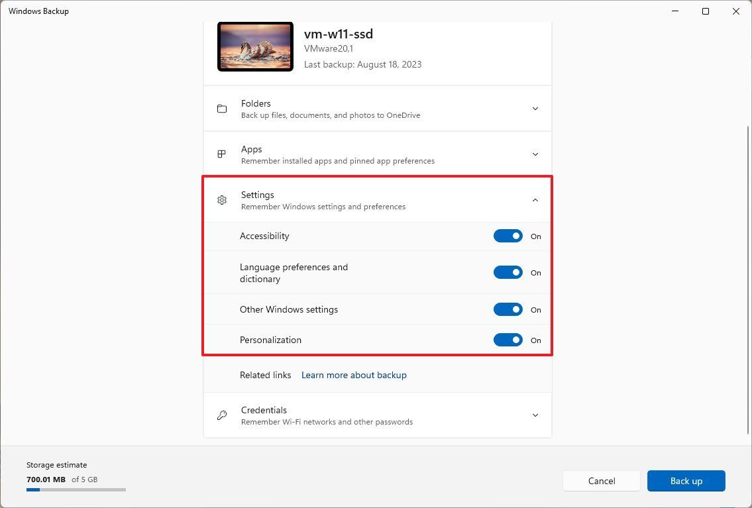Screen dimensions: 752x508
Task: Click the storage estimate progress bar
Action: [x=76, y=489]
